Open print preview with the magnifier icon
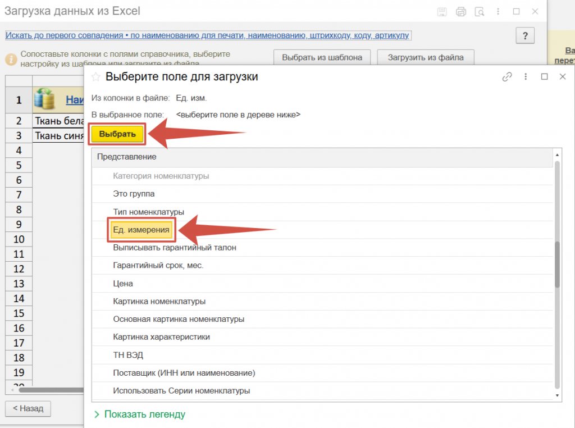This screenshot has height=428, width=575. point(479,11)
